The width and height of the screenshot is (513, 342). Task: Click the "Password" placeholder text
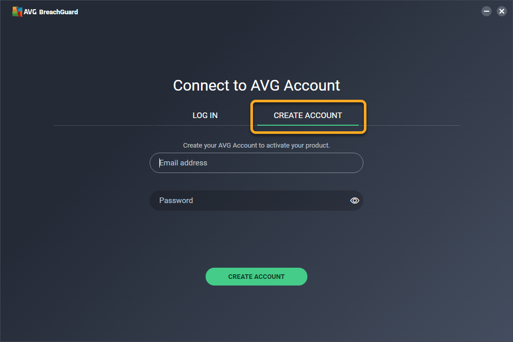coord(176,201)
